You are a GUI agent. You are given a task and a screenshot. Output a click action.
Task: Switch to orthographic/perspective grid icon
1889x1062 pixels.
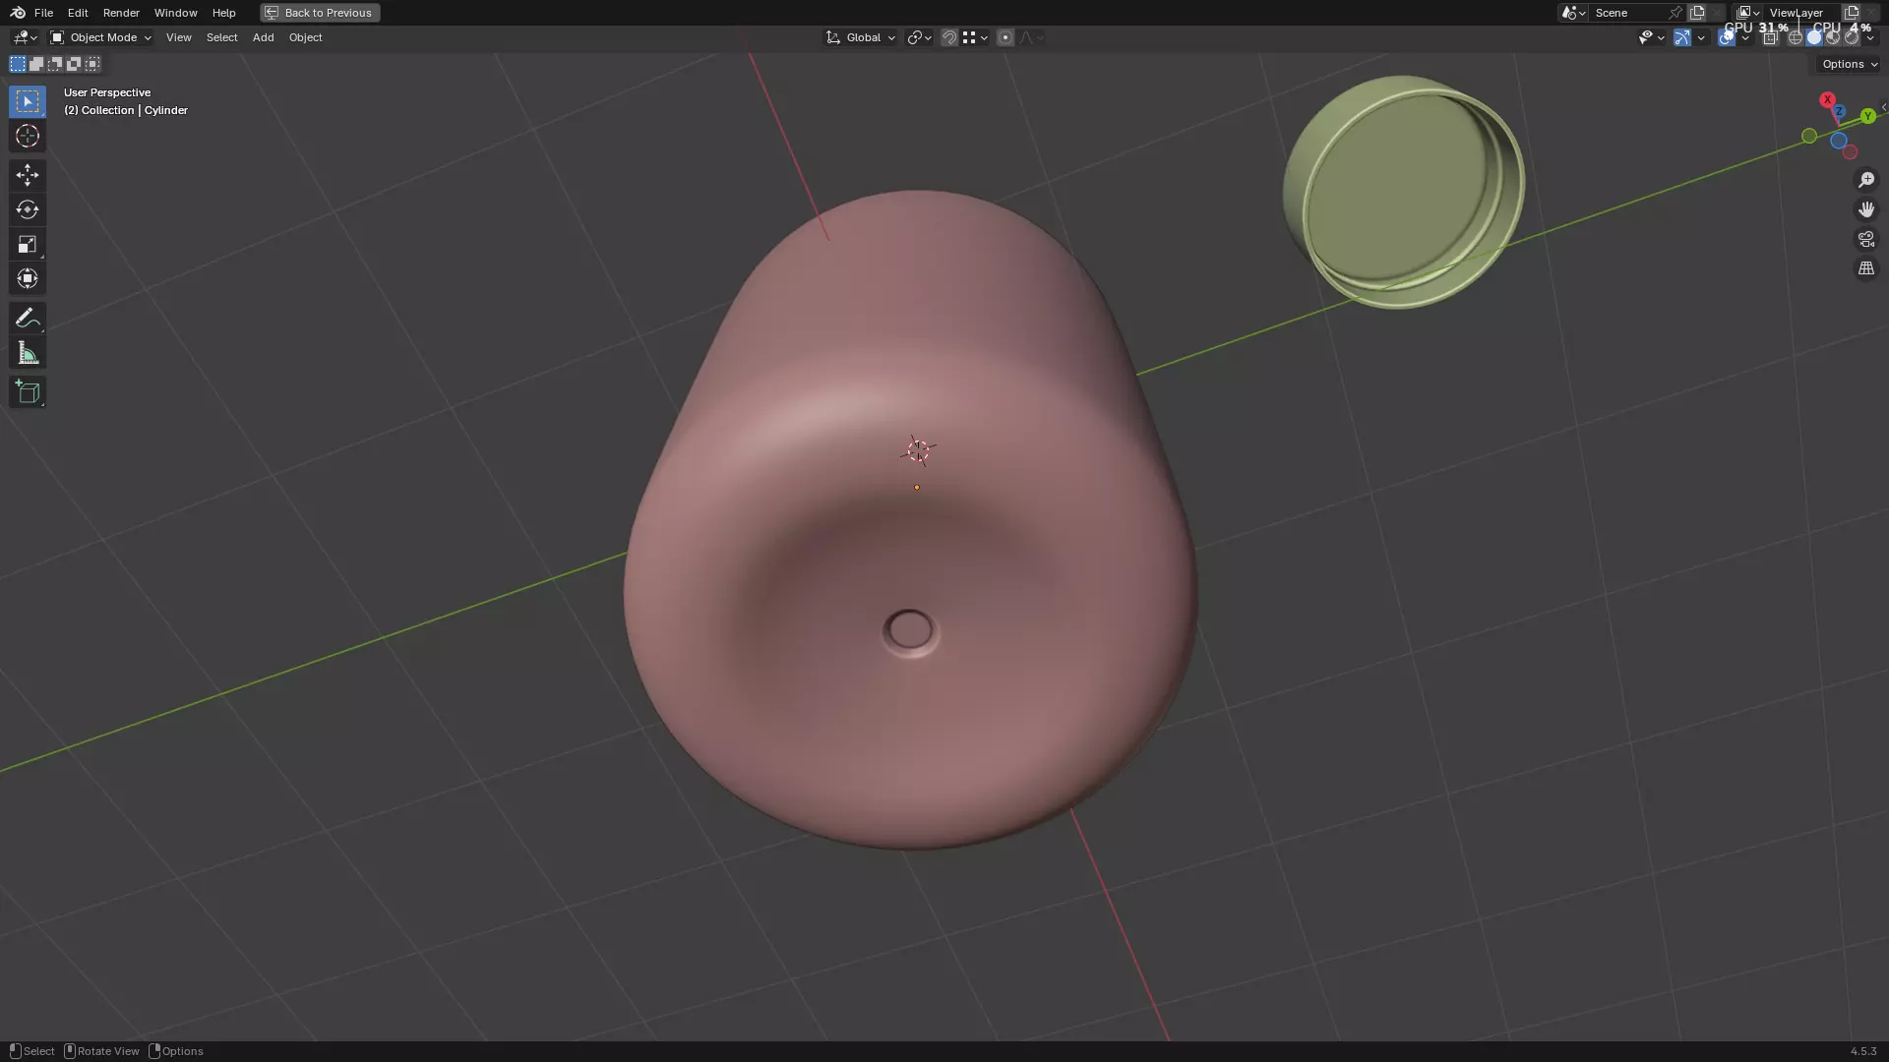pyautogui.click(x=1865, y=268)
